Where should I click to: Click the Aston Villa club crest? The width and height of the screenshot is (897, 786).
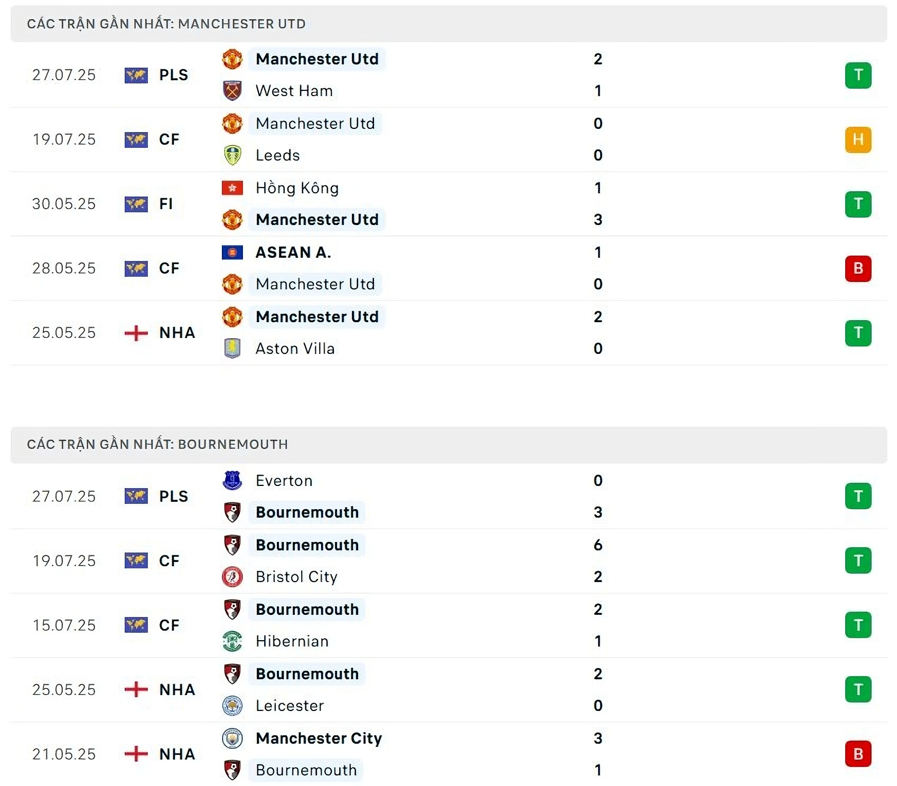[x=232, y=349]
